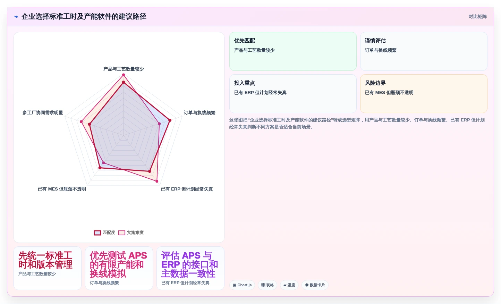This screenshot has width=501, height=304.
Task: Click the radar axis label 已有 ERP 但计划经常失真
Action: 187,189
